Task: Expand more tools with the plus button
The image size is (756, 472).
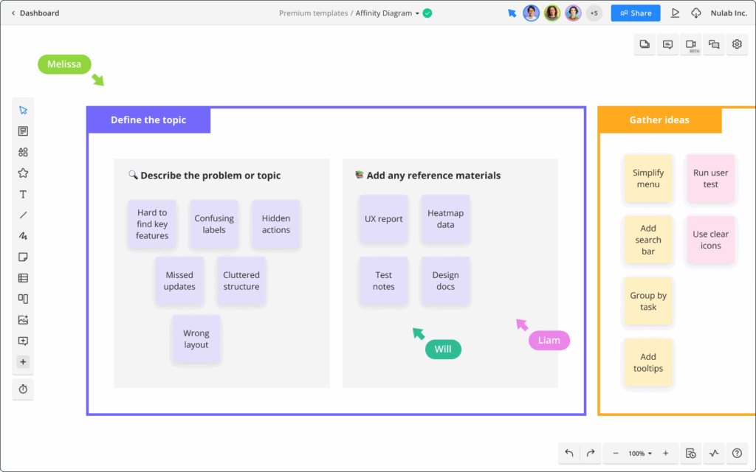Action: 23,362
